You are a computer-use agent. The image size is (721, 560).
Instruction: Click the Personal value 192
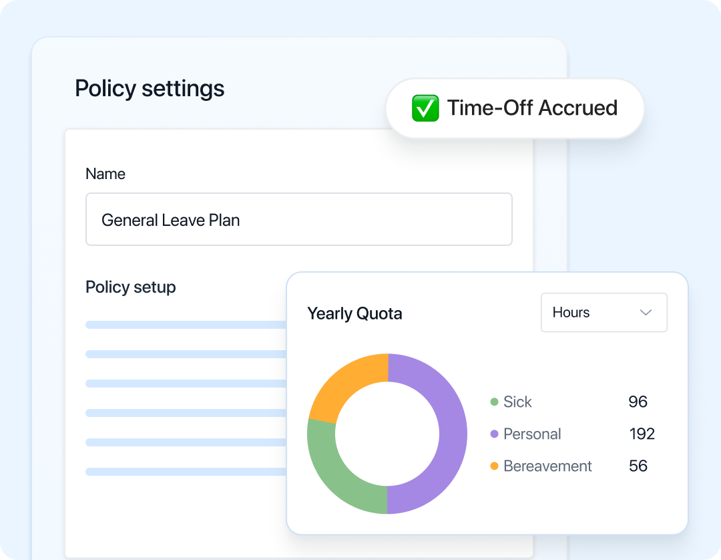click(x=642, y=434)
